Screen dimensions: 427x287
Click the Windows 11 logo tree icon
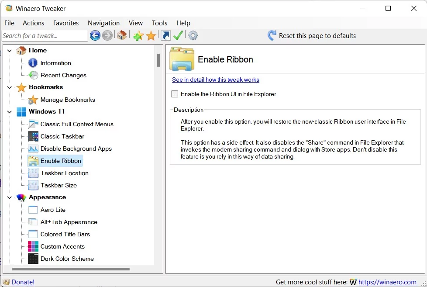21,112
